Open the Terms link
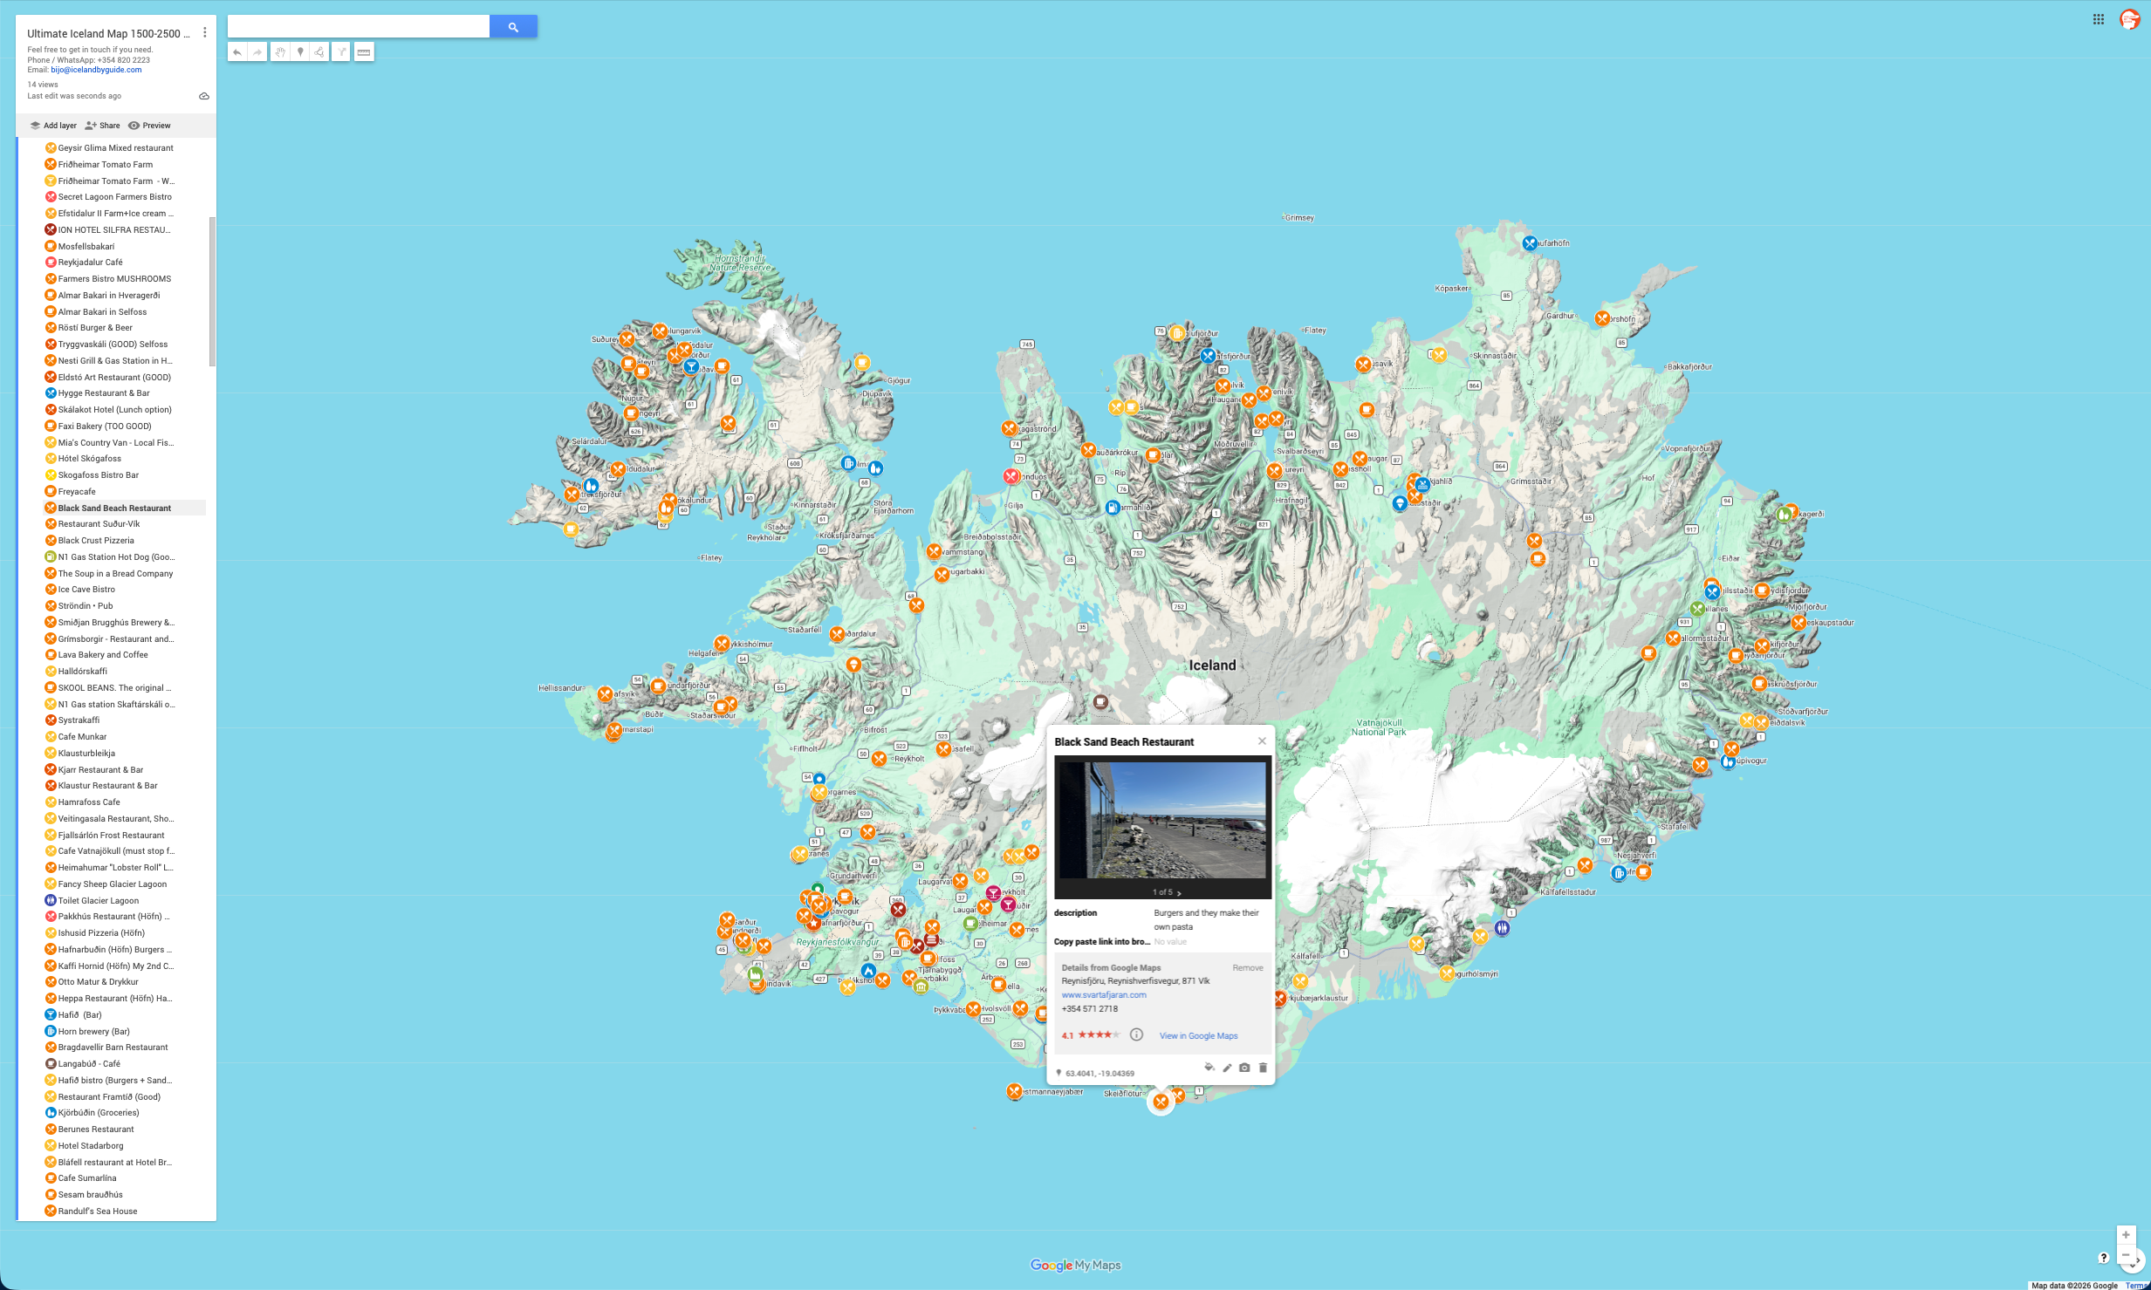Image resolution: width=2151 pixels, height=1290 pixels. tap(2136, 1286)
